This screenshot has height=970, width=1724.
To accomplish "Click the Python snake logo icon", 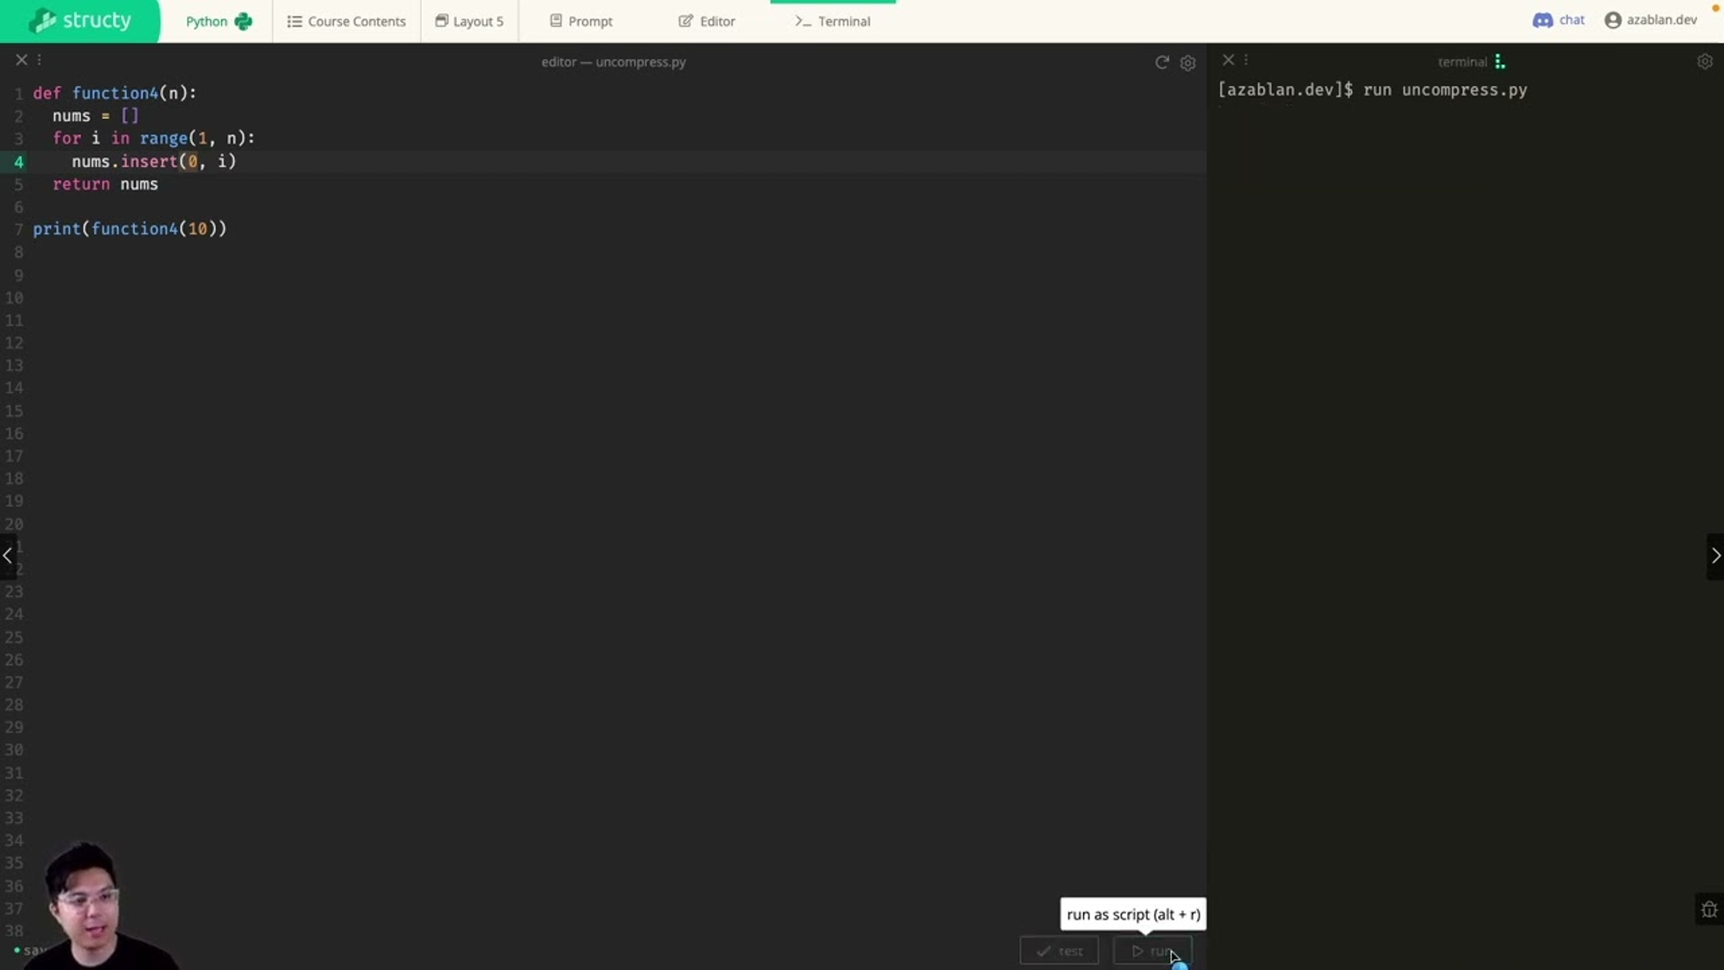I will coord(243,22).
